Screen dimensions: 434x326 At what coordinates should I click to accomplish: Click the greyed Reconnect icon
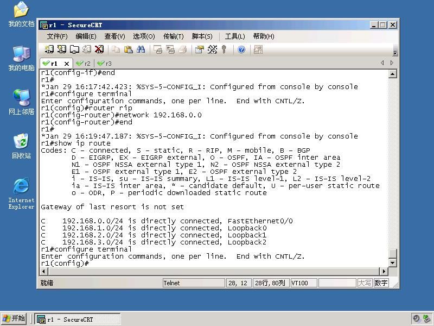86,49
